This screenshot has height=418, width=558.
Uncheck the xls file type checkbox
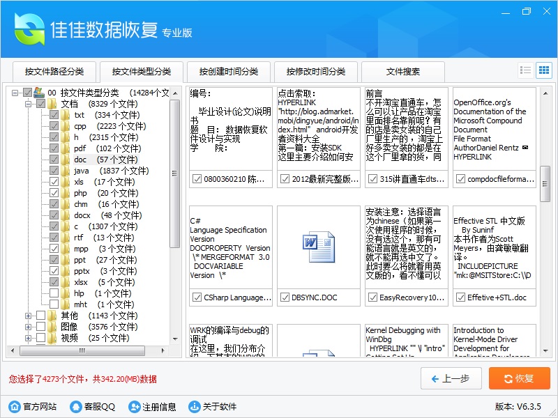[54, 182]
